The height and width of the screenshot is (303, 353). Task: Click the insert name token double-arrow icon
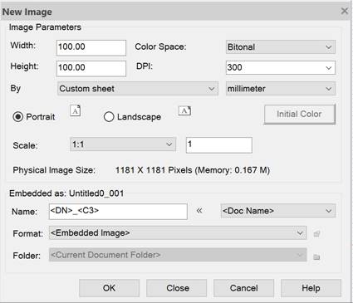[199, 211]
